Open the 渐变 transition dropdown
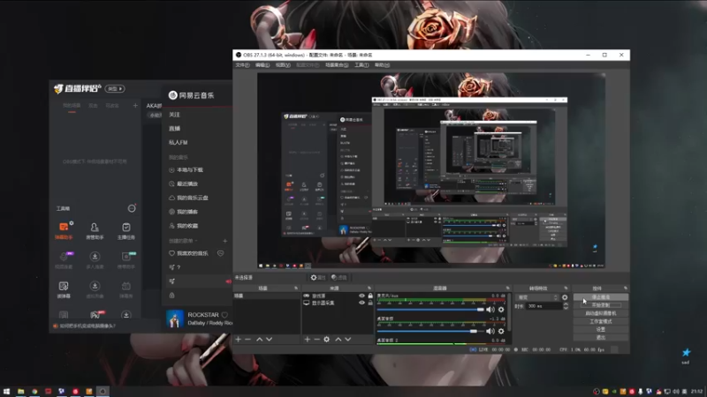This screenshot has width=707, height=397. pos(536,297)
